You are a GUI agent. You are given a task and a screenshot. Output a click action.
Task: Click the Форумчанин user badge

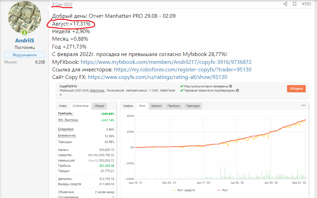click(x=25, y=55)
